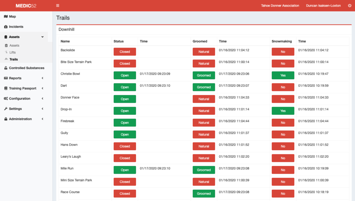Click the Mile Run Open status button

(x=124, y=170)
